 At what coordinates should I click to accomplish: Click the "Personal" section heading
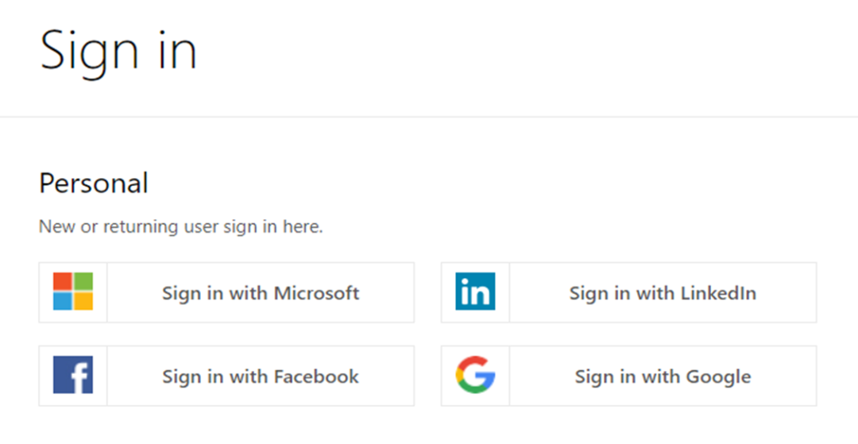click(x=94, y=183)
